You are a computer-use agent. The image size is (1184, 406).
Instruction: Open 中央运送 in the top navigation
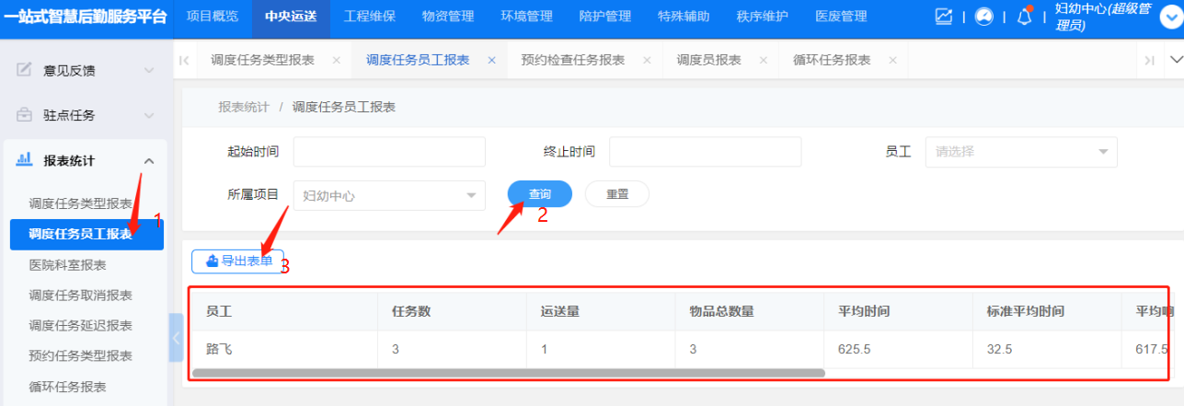coord(290,17)
